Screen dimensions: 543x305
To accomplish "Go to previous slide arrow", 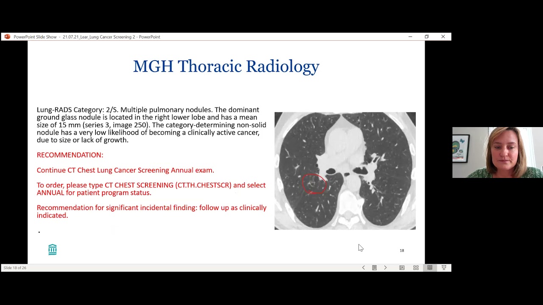I will pos(363,268).
